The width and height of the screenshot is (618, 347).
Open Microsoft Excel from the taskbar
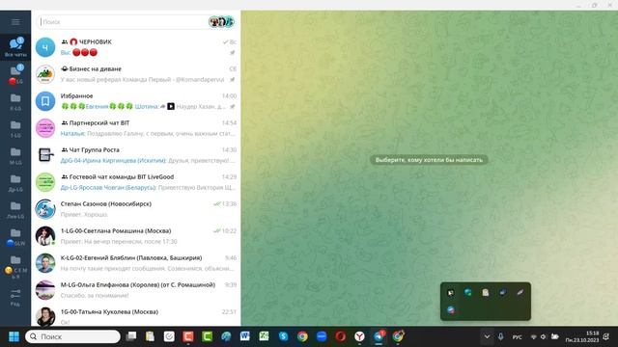pos(264,336)
